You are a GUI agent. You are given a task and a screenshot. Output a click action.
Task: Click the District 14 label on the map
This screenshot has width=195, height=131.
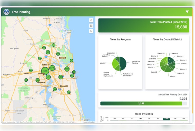41,82
